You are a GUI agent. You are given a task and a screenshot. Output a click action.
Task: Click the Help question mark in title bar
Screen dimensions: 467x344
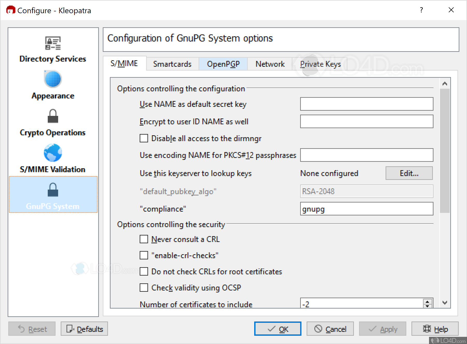(x=421, y=10)
